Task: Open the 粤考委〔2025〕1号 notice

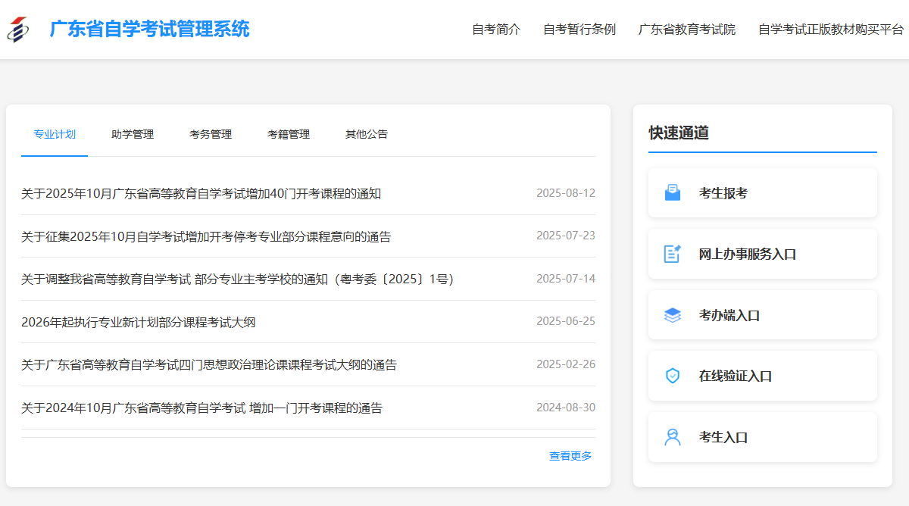Action: click(x=237, y=280)
